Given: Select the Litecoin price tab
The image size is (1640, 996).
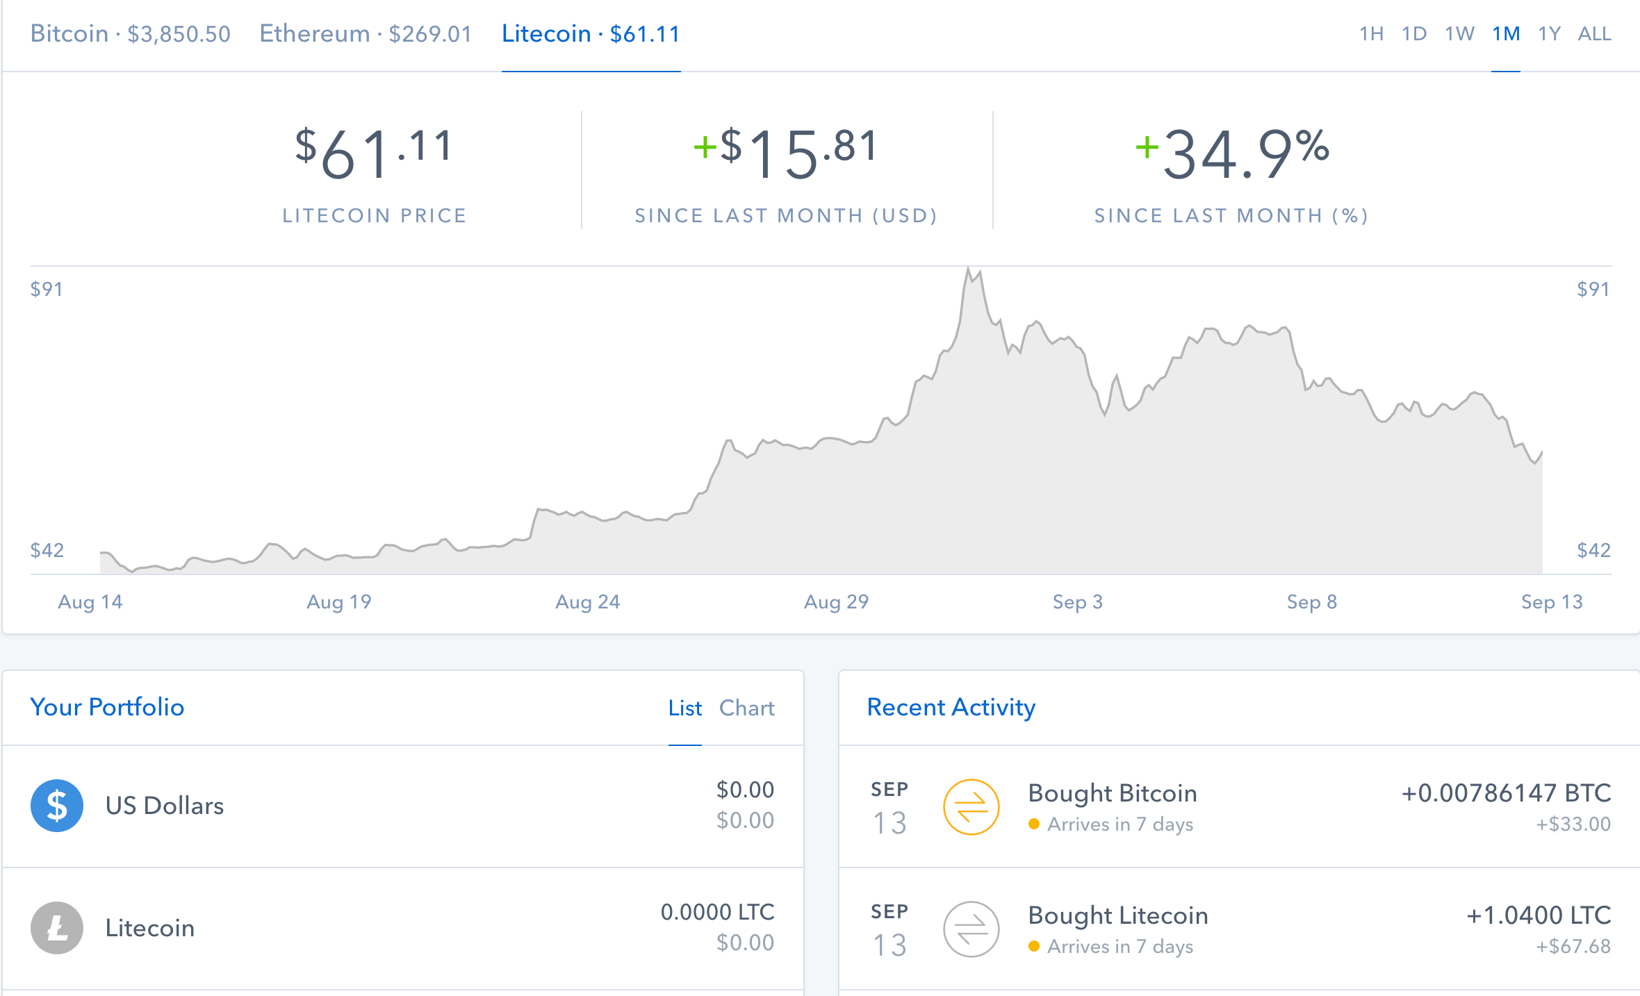Looking at the screenshot, I should 591,33.
